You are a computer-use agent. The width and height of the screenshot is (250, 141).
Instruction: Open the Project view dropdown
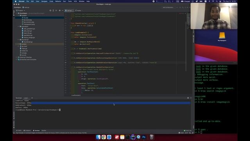21,11
